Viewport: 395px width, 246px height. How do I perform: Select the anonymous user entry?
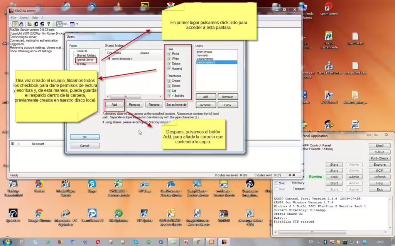(x=204, y=52)
